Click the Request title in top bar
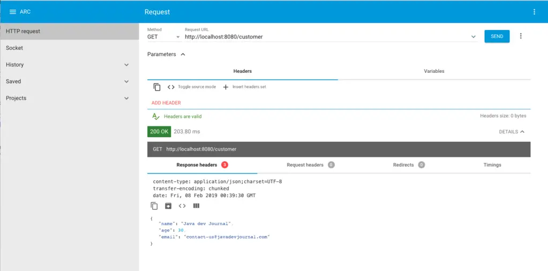Viewport: 548px width, 271px height. coord(157,12)
